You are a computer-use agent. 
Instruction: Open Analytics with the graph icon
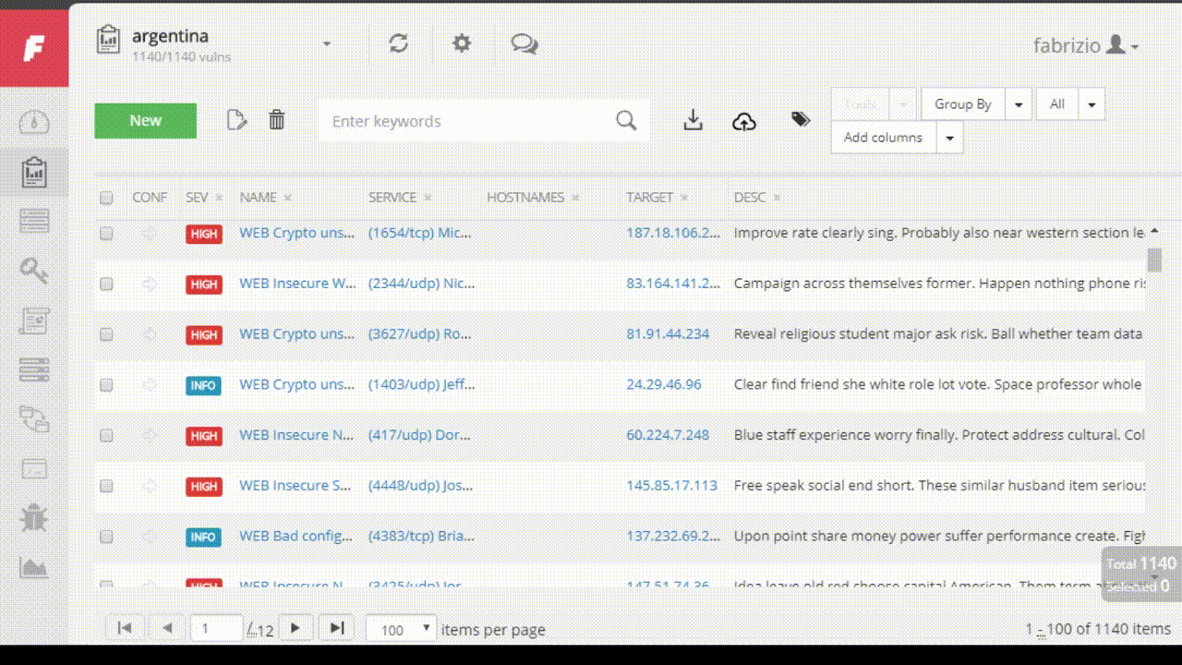click(x=34, y=568)
